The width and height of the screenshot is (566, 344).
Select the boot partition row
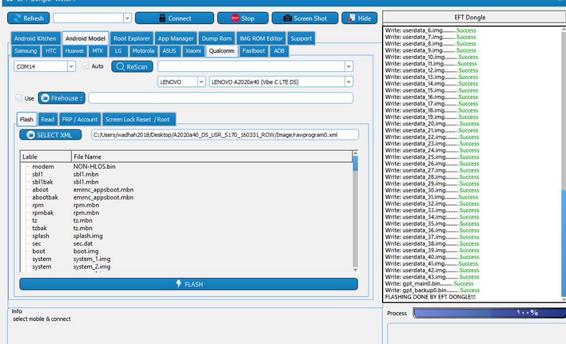[x=186, y=251]
